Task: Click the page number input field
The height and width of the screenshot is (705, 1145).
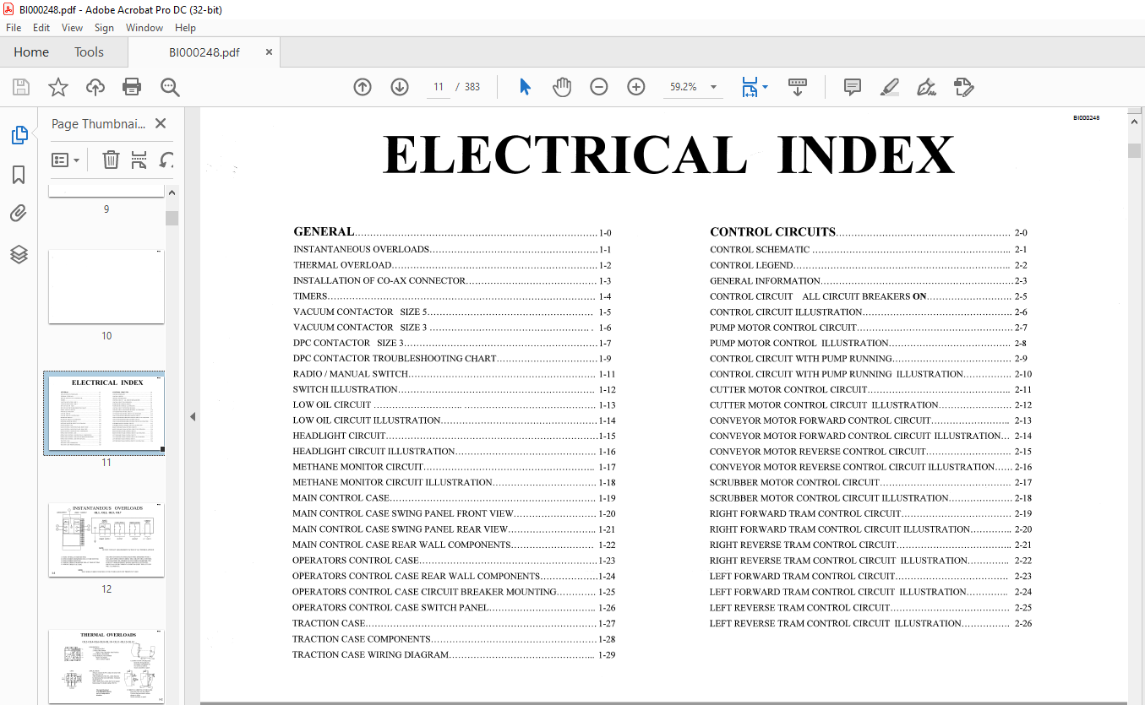Action: coord(439,87)
